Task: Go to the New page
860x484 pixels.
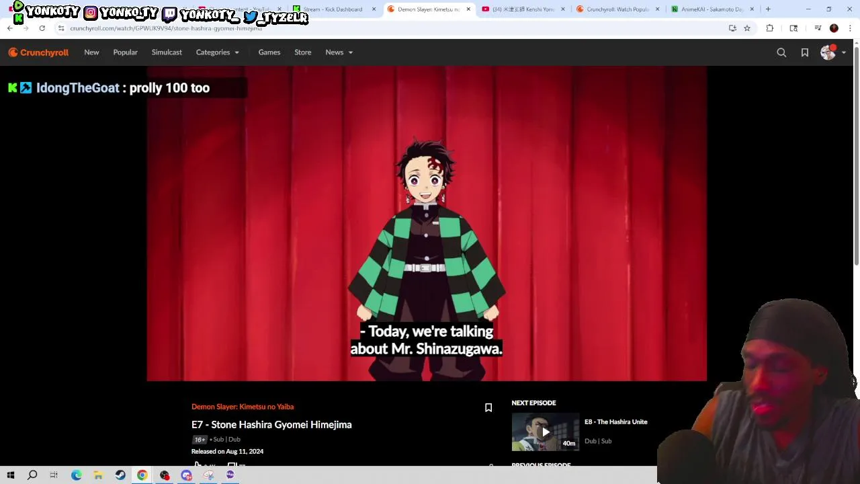Action: coord(91,52)
